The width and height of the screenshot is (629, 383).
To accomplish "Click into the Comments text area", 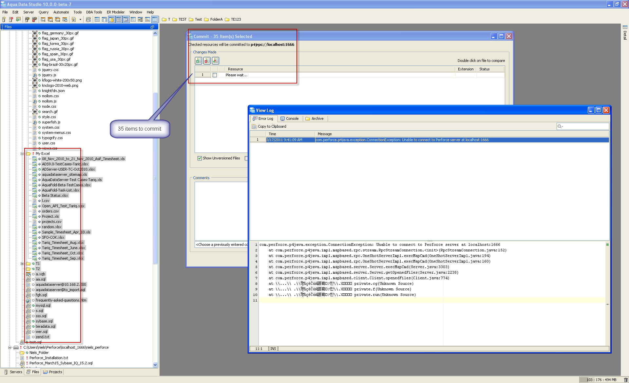I will [221, 211].
